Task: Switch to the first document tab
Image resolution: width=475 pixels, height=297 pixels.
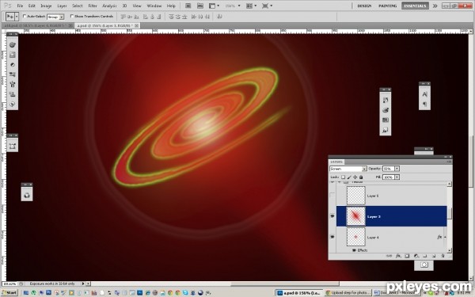Action: [x=37, y=26]
